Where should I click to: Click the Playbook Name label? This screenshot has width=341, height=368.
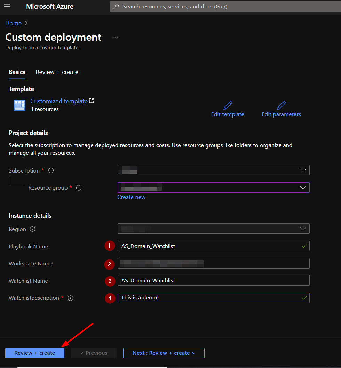point(29,246)
